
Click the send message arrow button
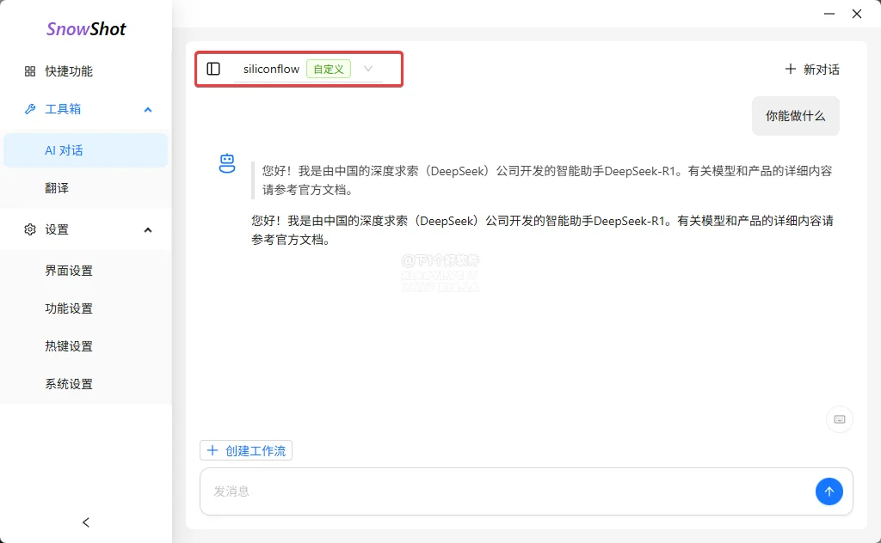click(x=829, y=491)
